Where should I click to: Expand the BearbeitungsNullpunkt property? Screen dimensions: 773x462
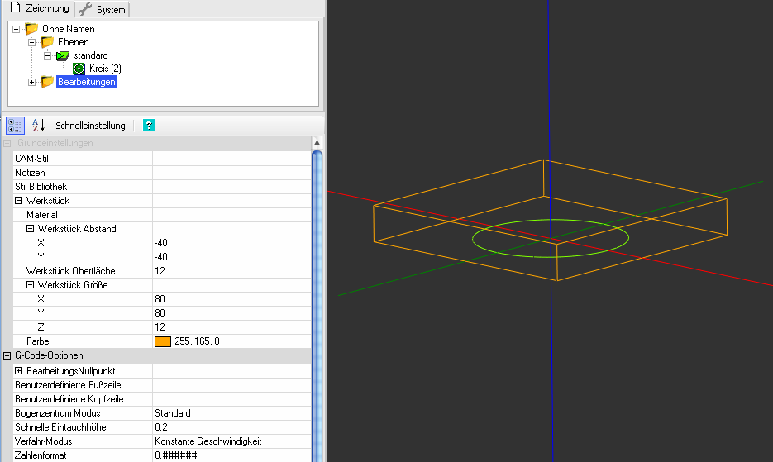click(19, 371)
